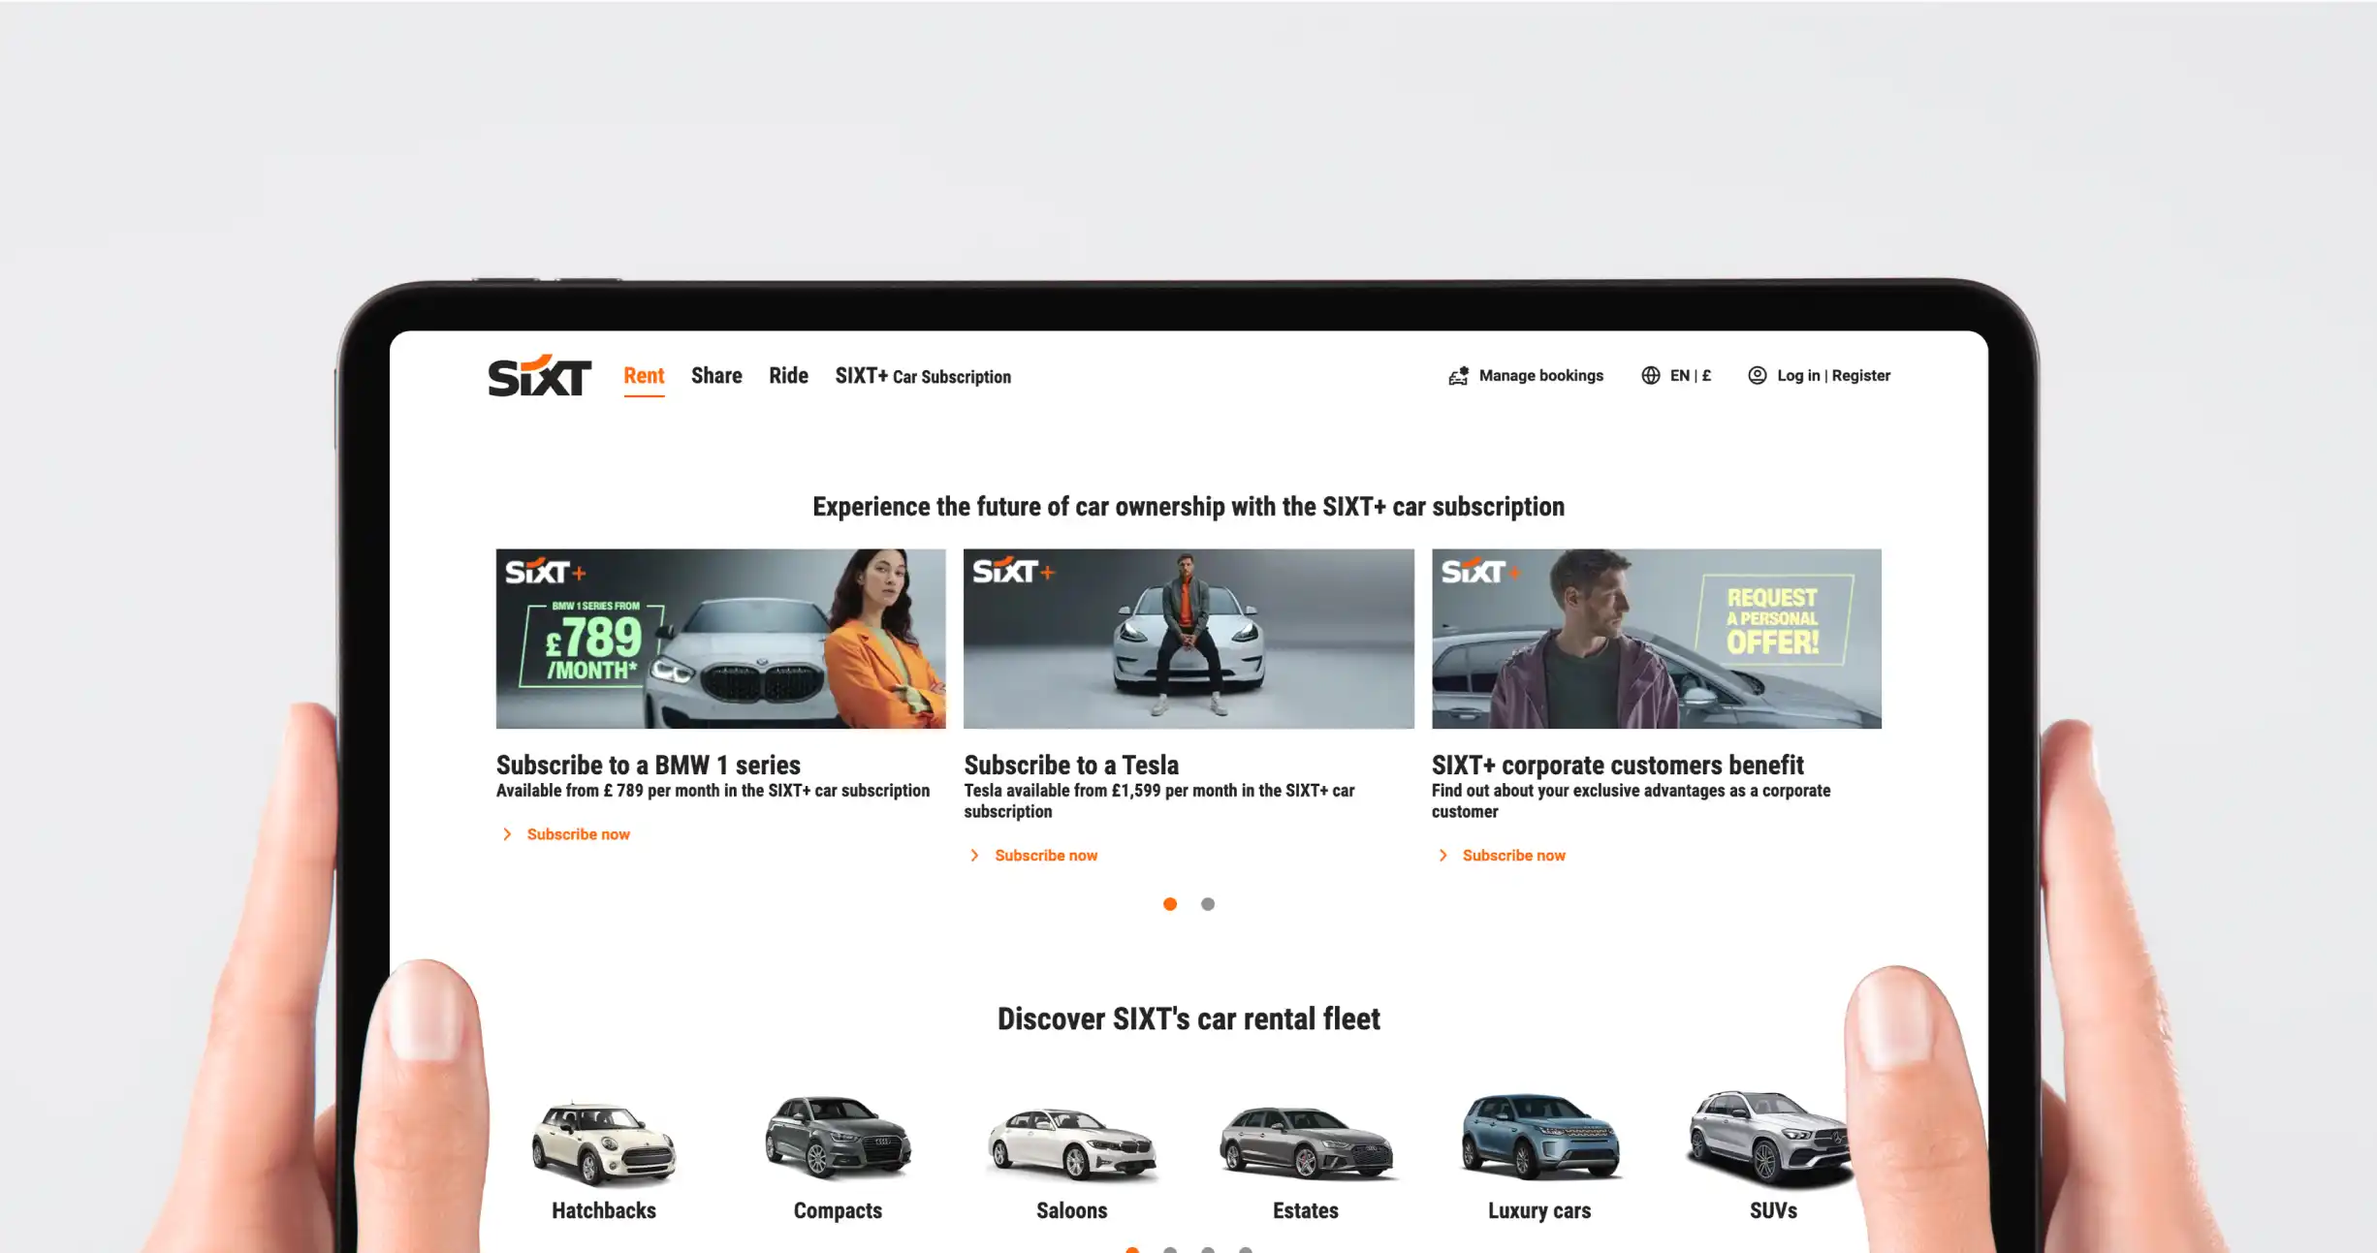Image resolution: width=2377 pixels, height=1253 pixels.
Task: Click the user profile icon
Action: click(x=1757, y=375)
